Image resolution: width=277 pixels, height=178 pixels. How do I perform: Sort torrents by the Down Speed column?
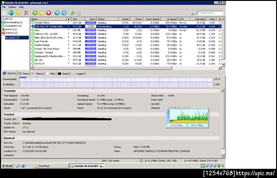click(x=151, y=19)
